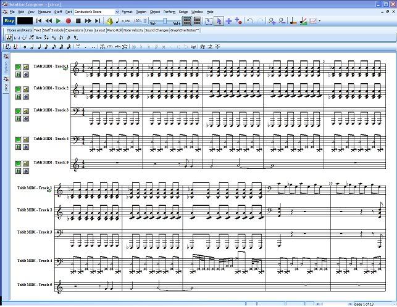
Task: Click the metronome icon
Action: point(110,21)
